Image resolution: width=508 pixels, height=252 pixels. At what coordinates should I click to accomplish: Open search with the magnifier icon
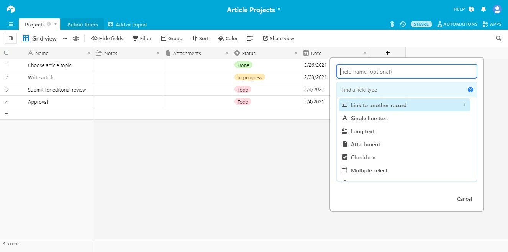coord(498,38)
